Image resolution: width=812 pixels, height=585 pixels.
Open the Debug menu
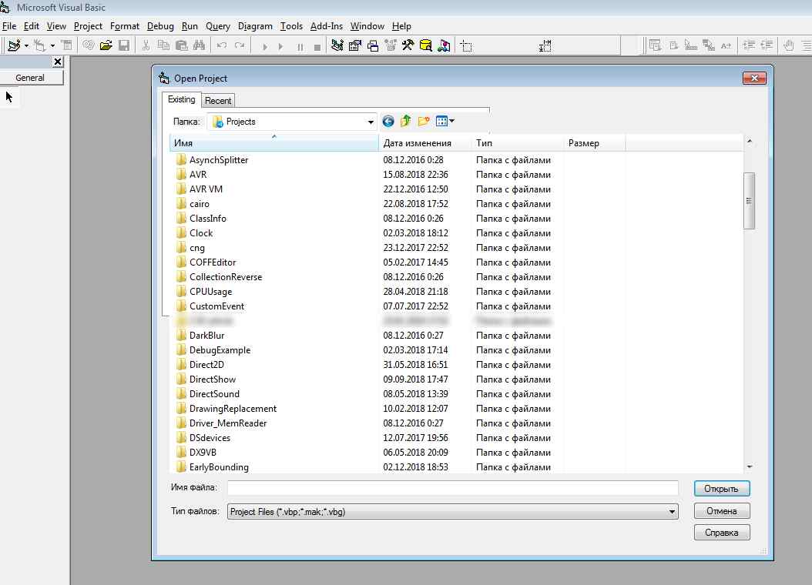[160, 26]
